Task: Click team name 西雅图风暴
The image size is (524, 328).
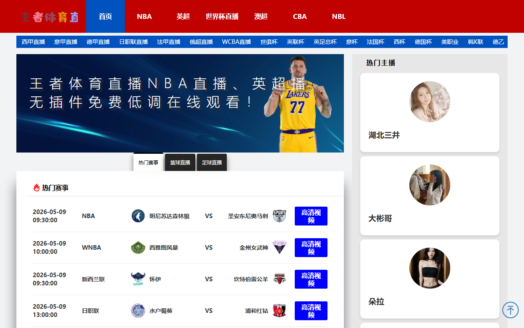Action: point(164,248)
